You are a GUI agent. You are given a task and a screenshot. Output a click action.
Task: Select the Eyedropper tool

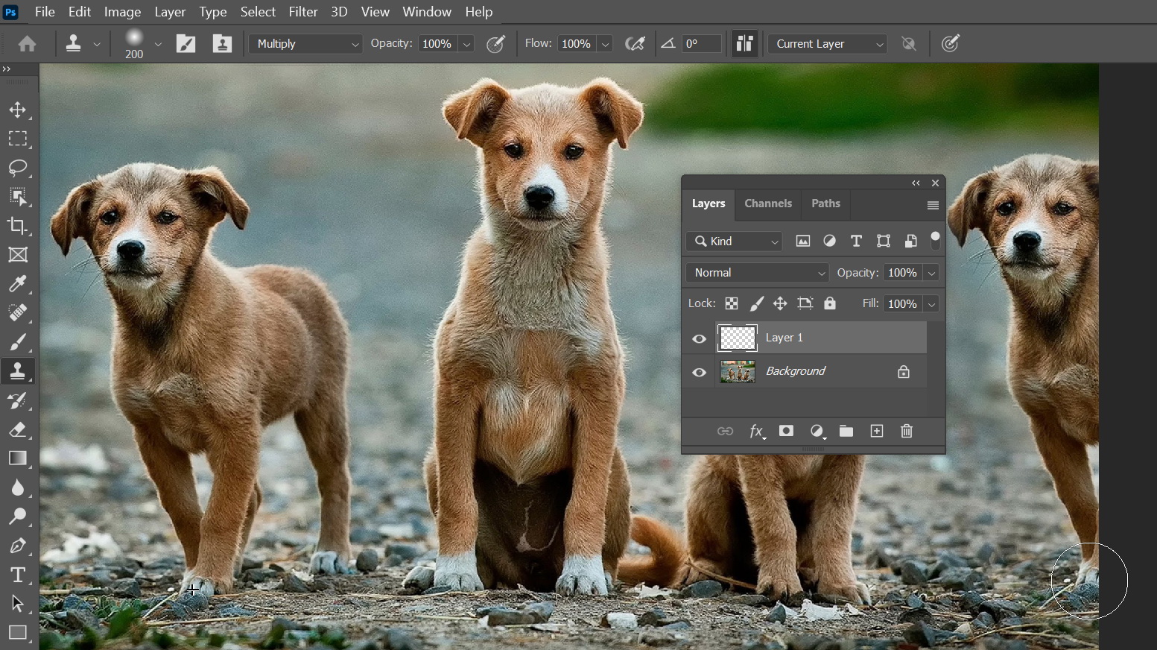19,284
